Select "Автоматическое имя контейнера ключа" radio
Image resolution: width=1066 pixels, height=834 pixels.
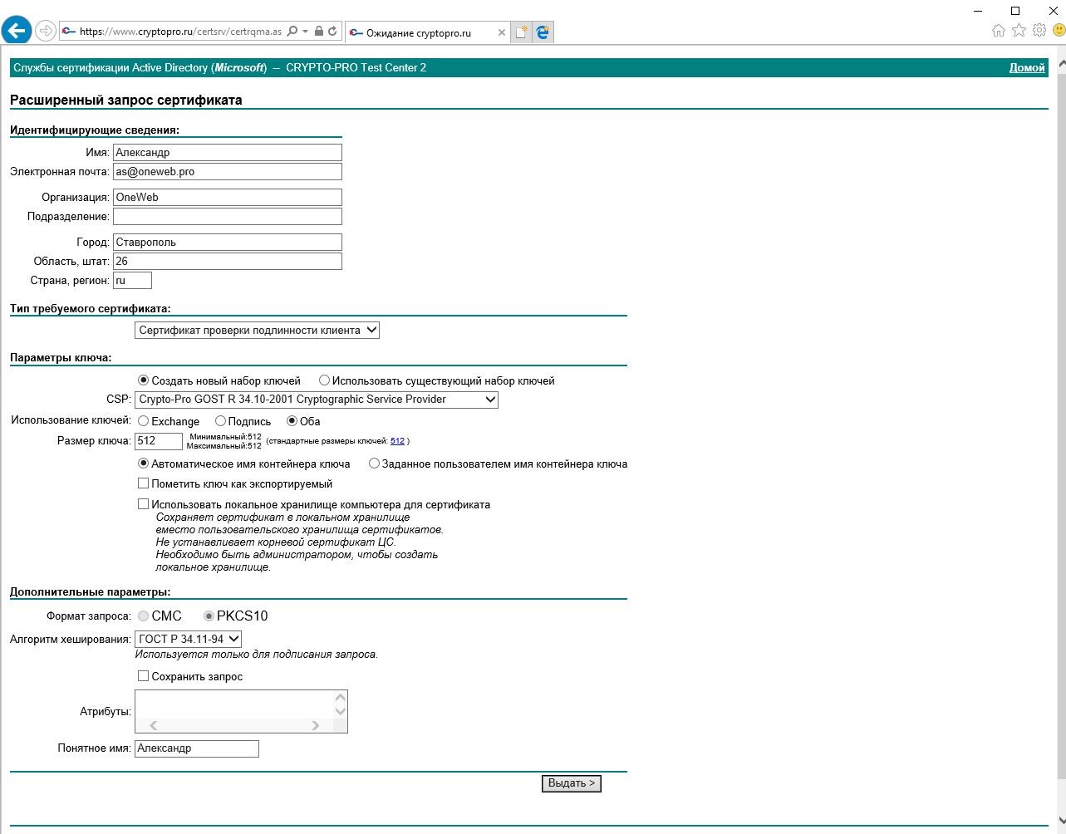tap(144, 464)
